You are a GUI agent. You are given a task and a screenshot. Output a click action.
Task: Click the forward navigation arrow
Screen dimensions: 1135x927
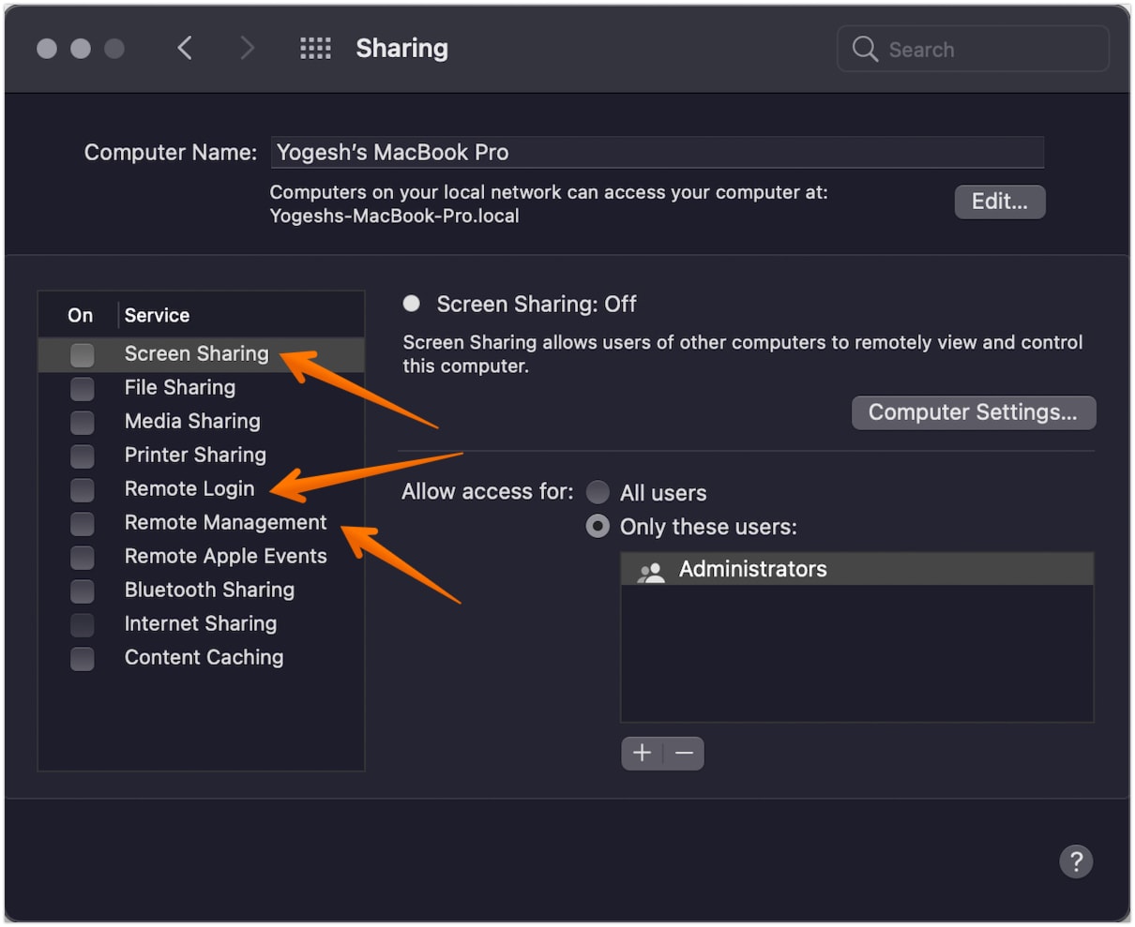[x=247, y=48]
